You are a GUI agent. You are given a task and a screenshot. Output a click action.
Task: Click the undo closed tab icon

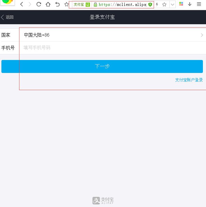coord(57,4)
